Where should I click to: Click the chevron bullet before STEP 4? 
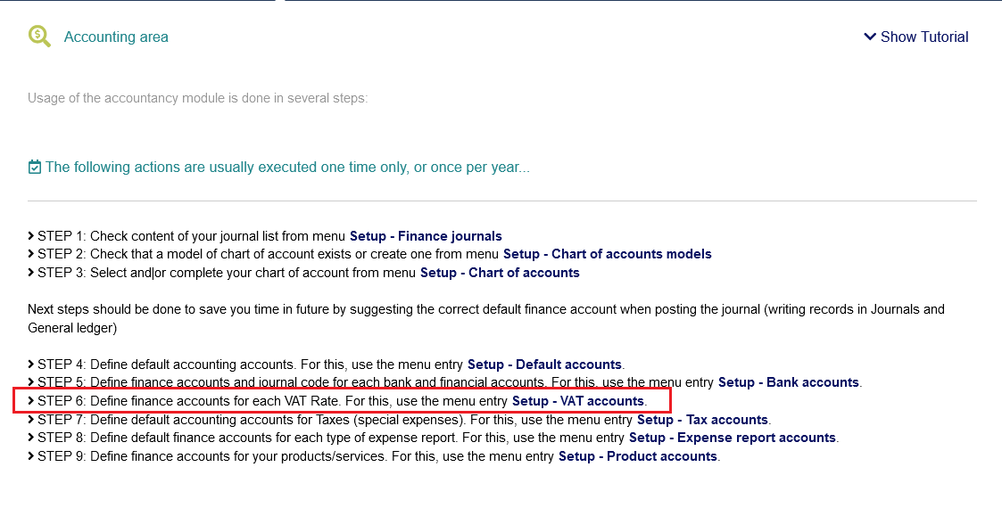[x=31, y=365]
